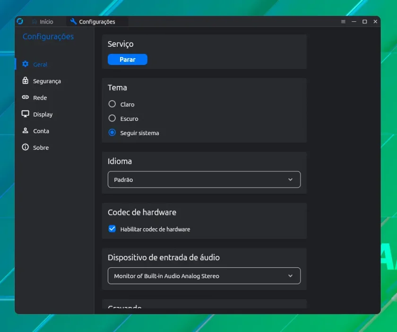397x332 pixels.
Task: Select the Seguir sistema radio button
Action: click(x=112, y=133)
